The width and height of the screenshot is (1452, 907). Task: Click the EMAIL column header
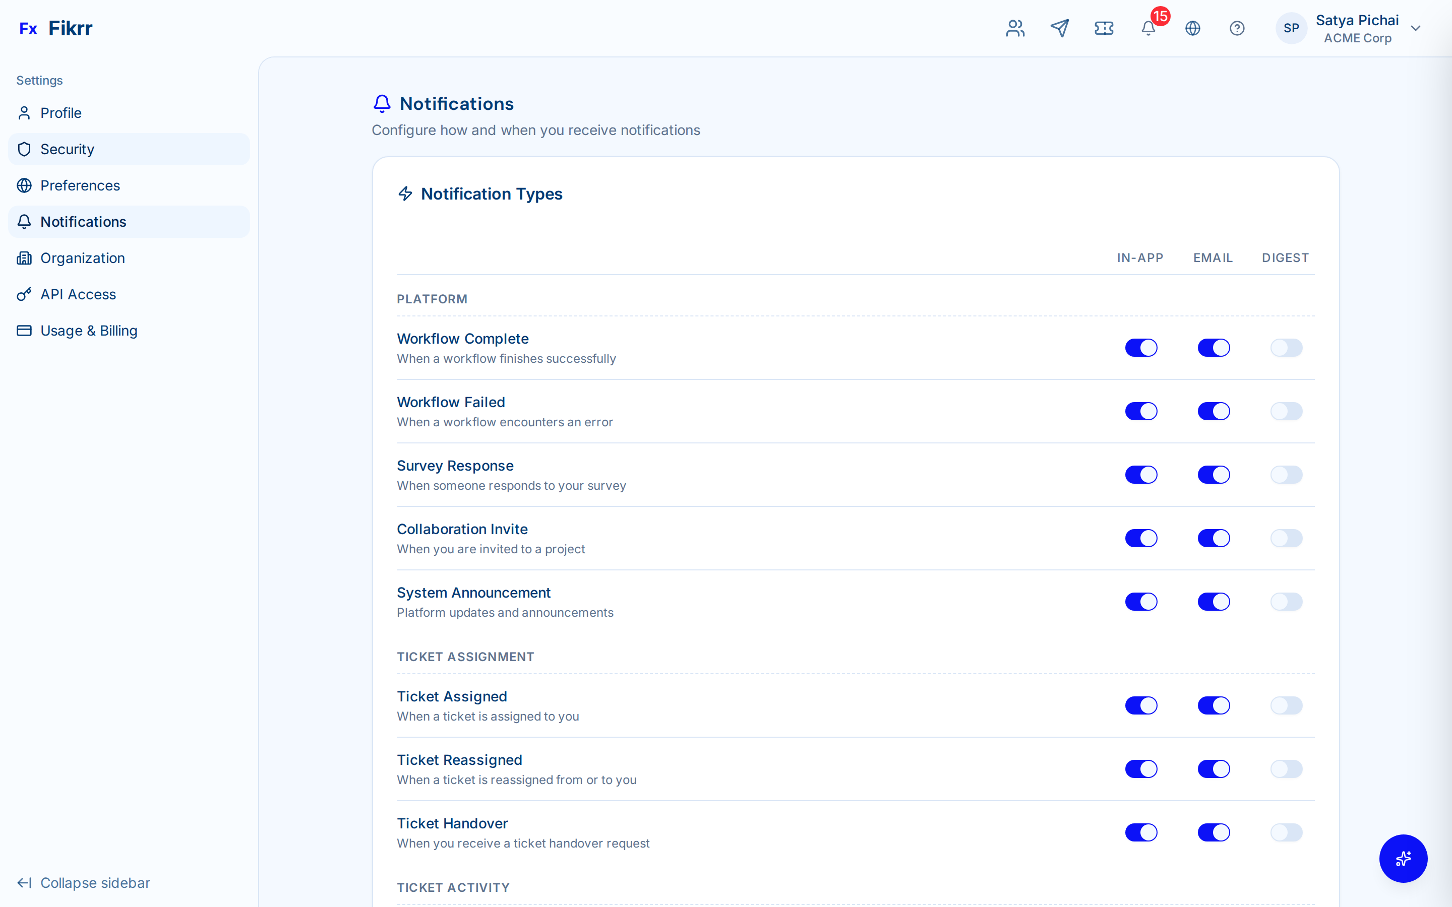[x=1213, y=257]
